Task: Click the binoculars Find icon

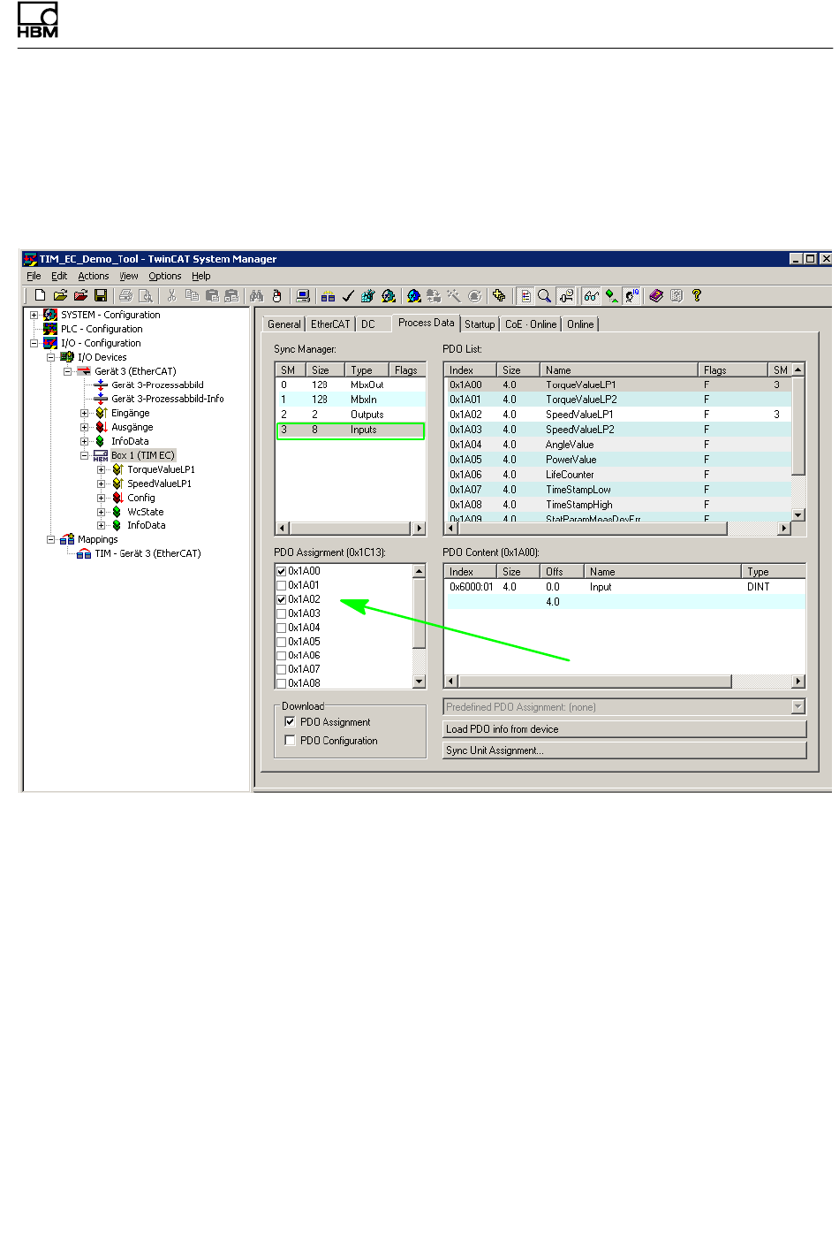Action: [x=257, y=296]
